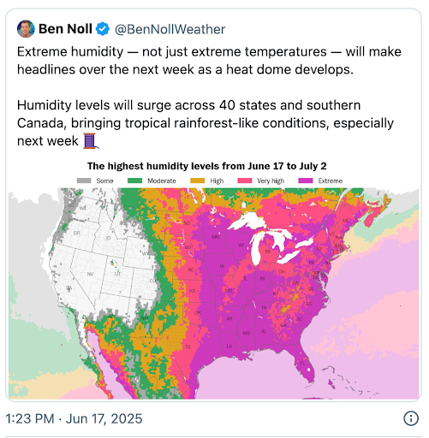Click the NV label on map
Viewport: 429px width, 438px height.
[90, 274]
